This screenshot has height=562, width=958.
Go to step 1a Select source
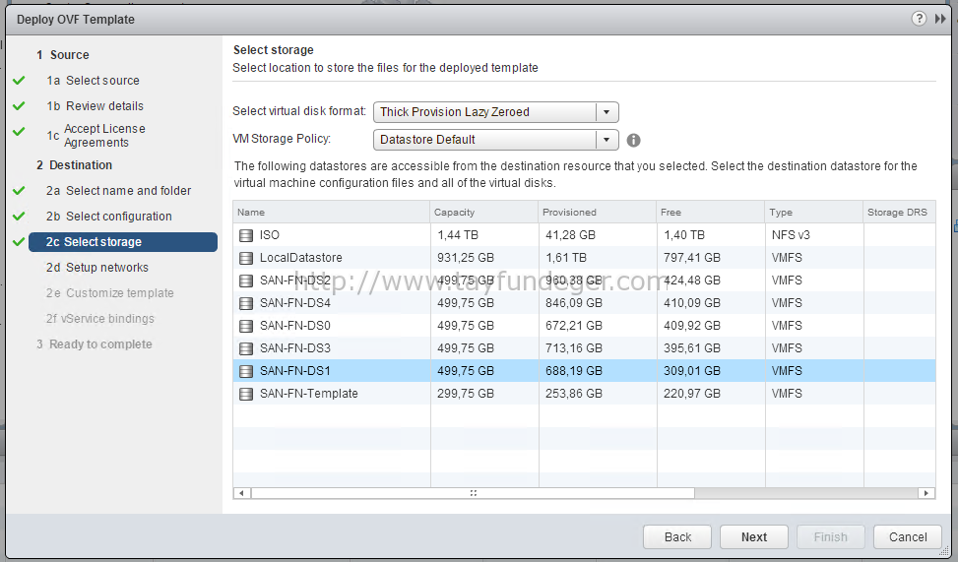(93, 80)
